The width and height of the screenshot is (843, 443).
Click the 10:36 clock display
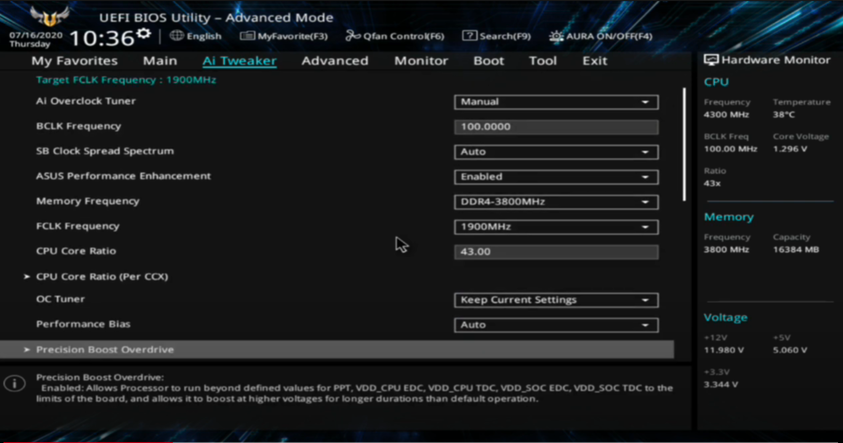(x=102, y=38)
